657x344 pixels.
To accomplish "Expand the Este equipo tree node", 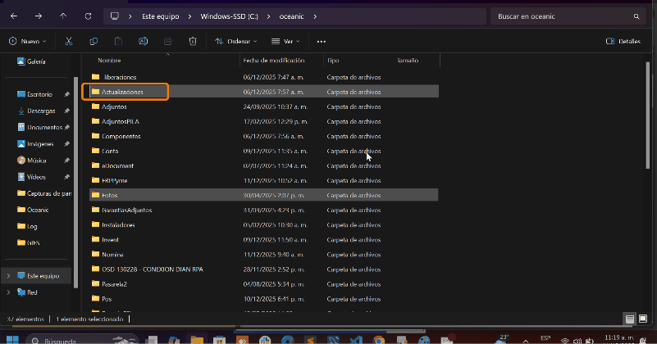I will [8, 276].
